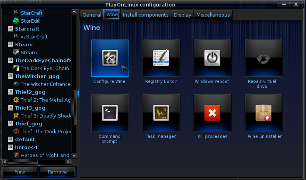306x180 pixels.
Task: Select the TheDarkEyeChainofS virtual drive
Action: coord(43,60)
